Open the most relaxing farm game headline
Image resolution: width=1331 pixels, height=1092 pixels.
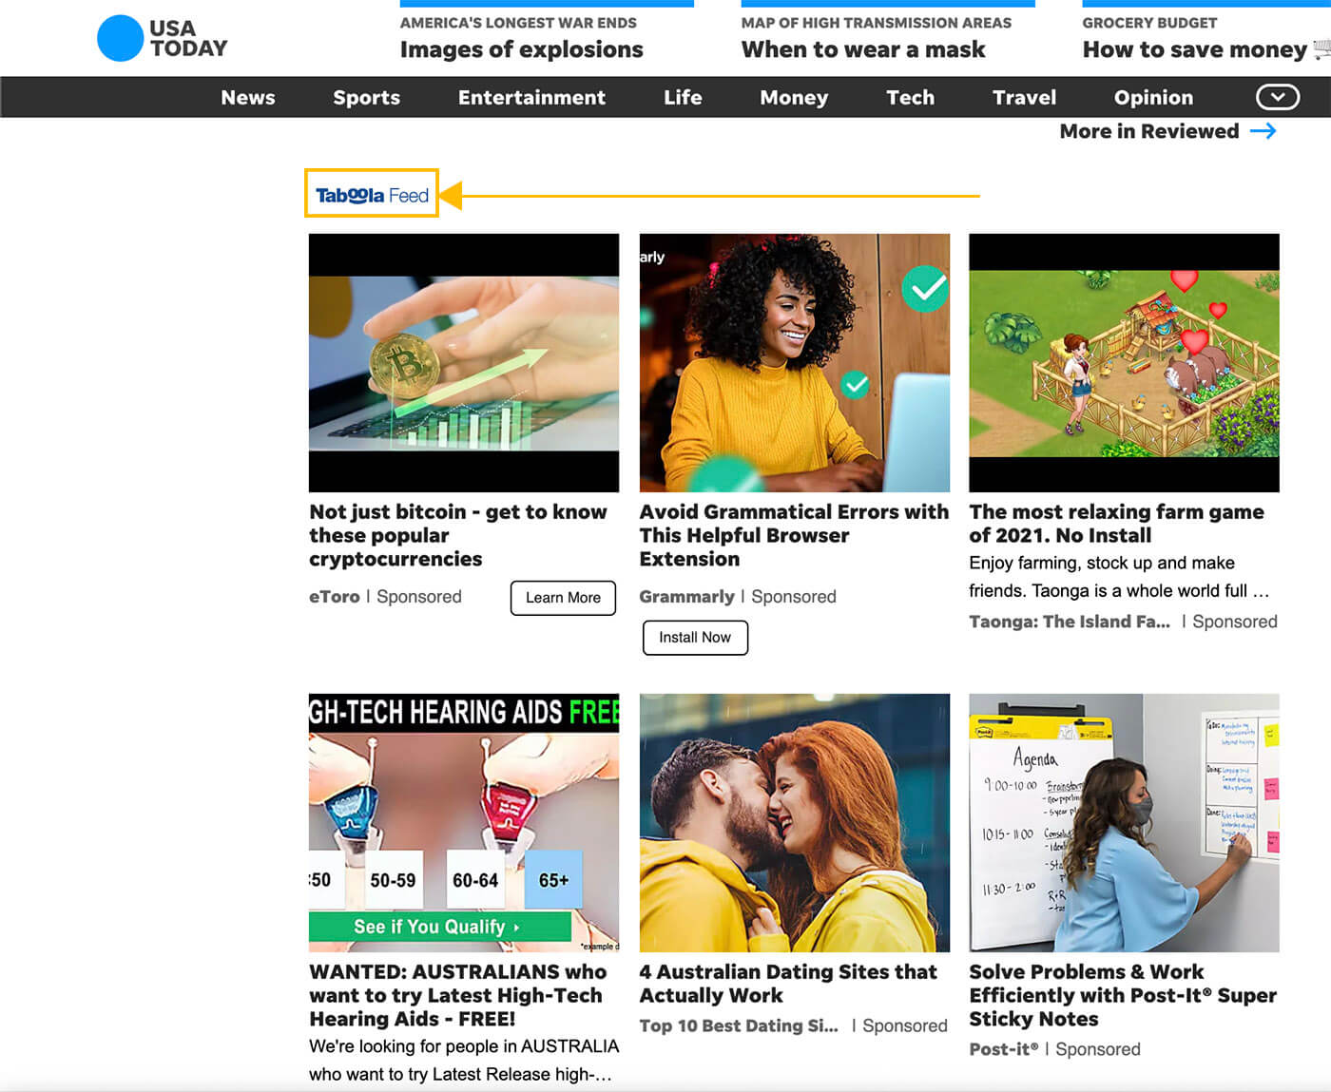(1116, 524)
